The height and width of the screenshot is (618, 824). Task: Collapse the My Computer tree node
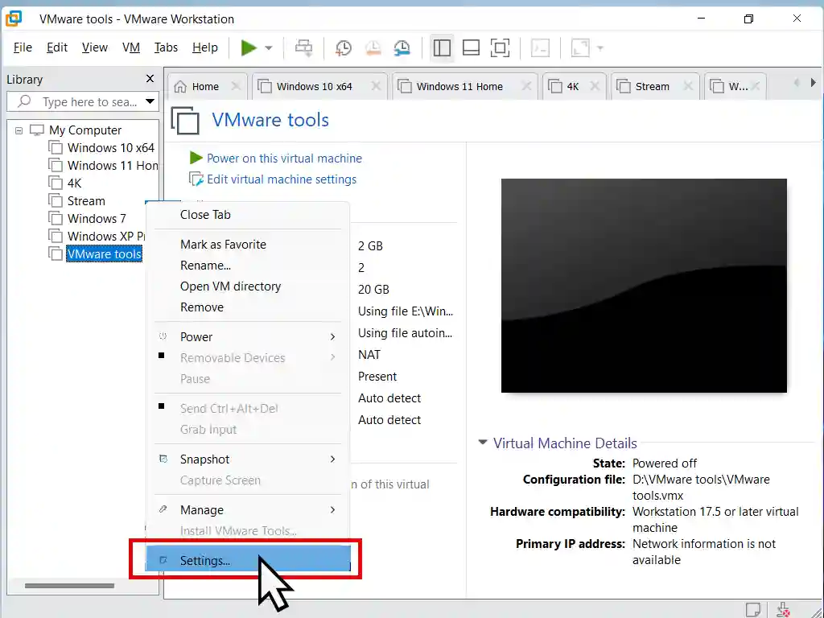tap(19, 130)
